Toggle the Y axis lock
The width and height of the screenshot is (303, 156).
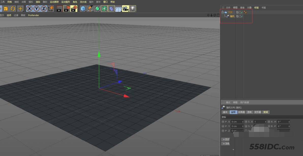pyautogui.click(x=37, y=8)
